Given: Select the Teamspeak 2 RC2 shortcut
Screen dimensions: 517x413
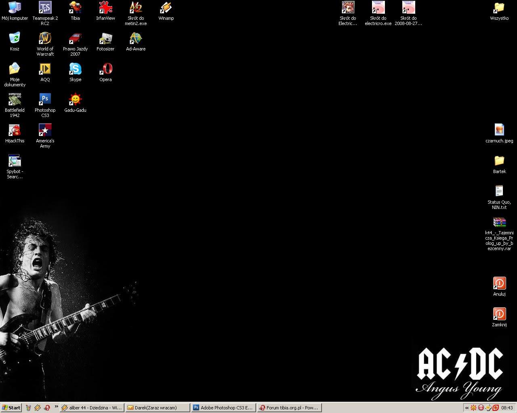Looking at the screenshot, I should (x=45, y=13).
